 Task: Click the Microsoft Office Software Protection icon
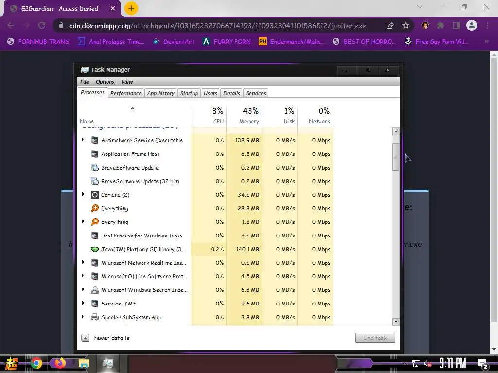[x=95, y=276]
